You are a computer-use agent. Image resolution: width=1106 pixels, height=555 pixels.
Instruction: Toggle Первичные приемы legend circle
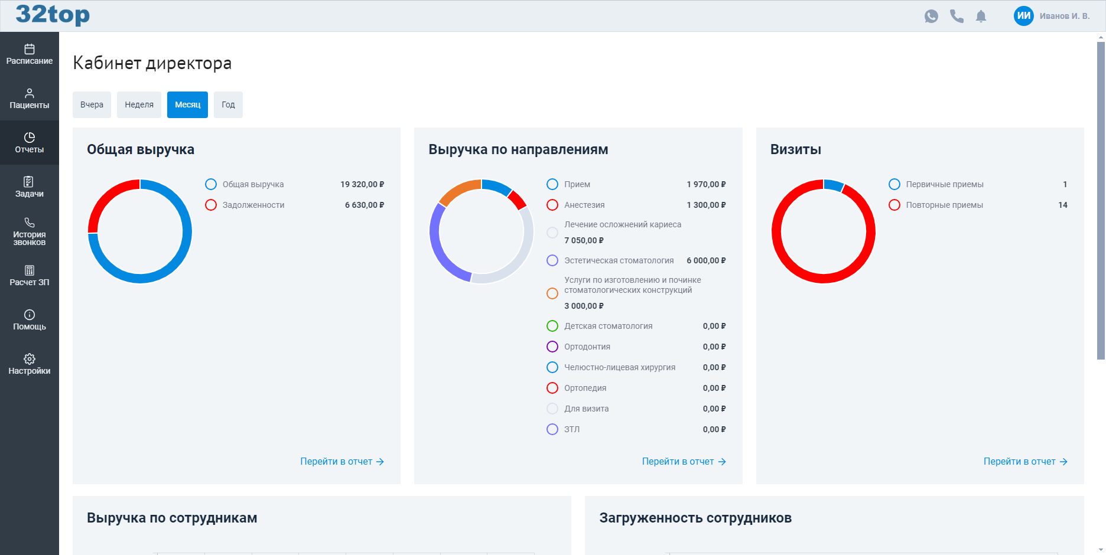[x=894, y=184]
